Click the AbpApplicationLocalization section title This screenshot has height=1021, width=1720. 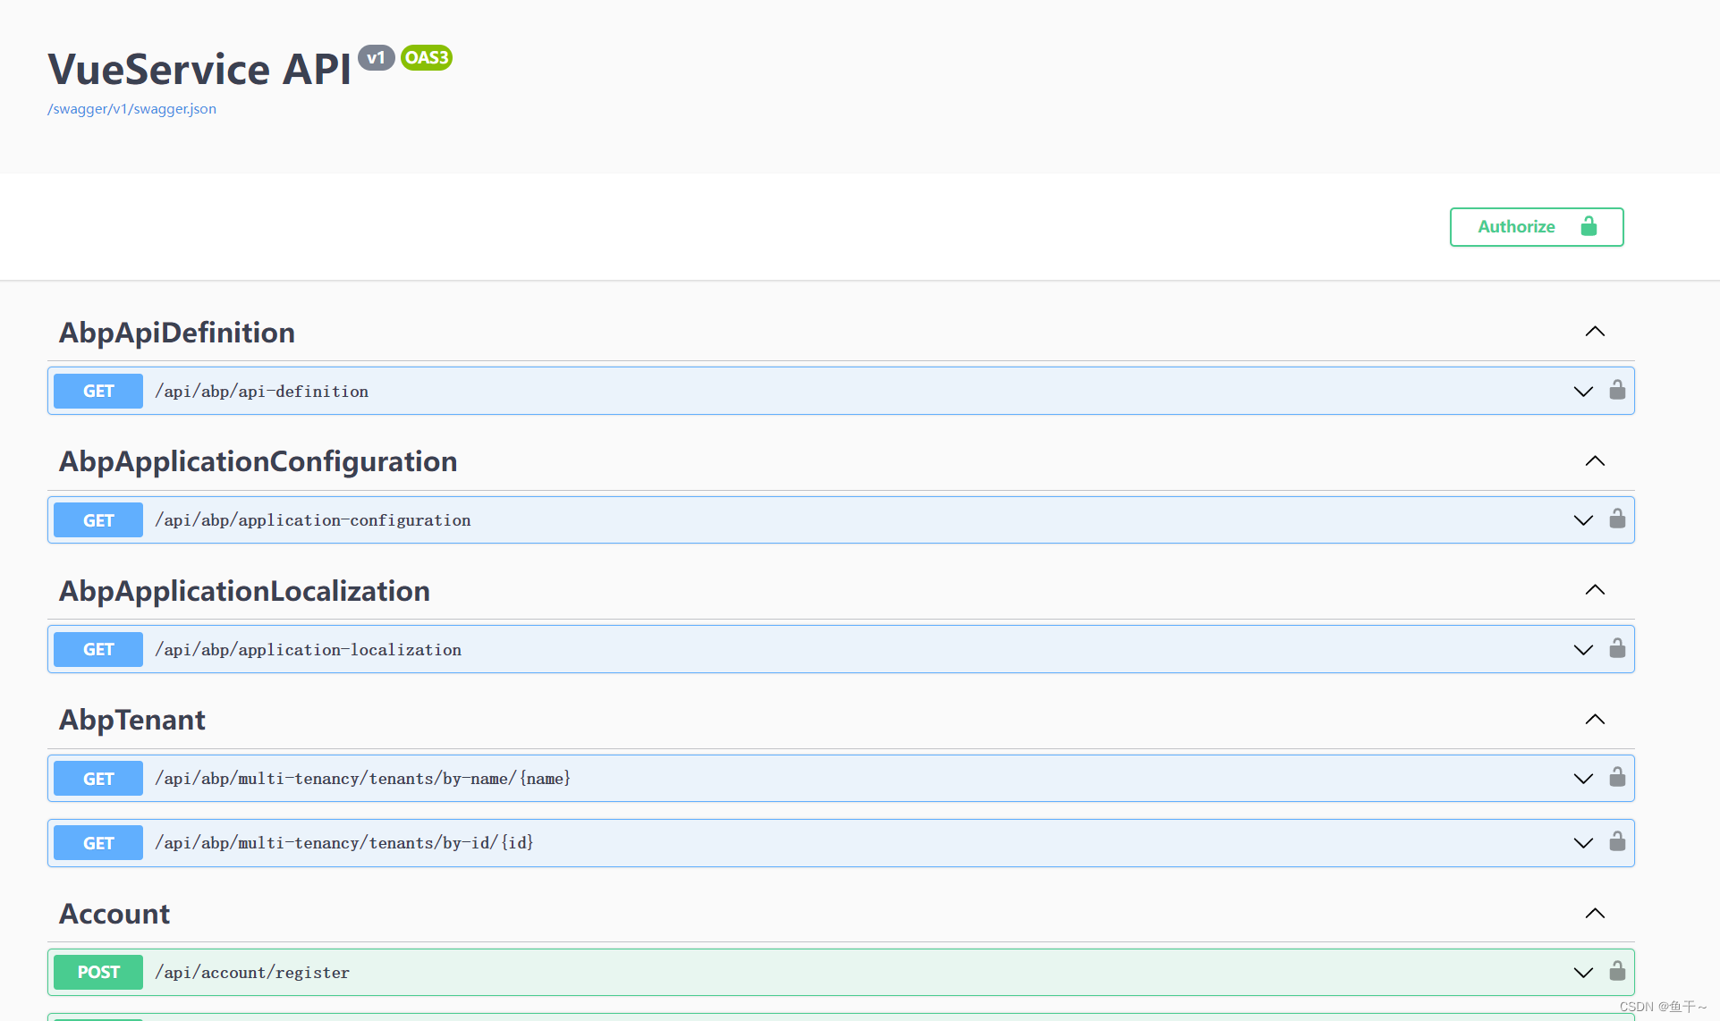click(x=244, y=591)
